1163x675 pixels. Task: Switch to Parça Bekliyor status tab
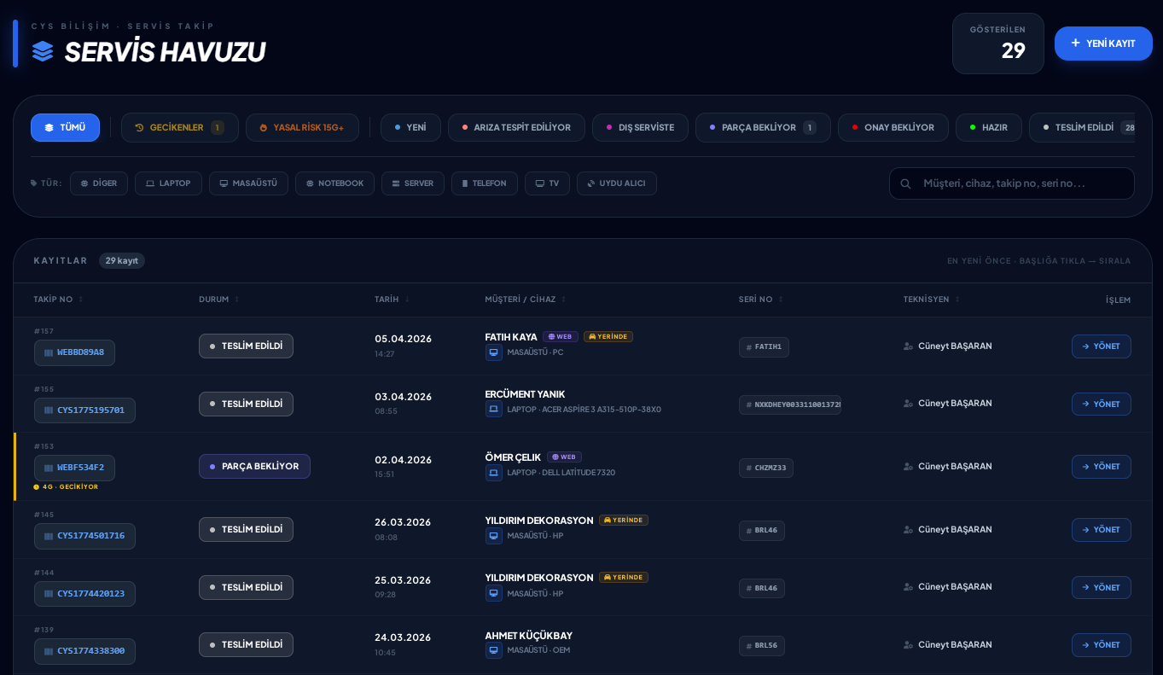pos(762,128)
